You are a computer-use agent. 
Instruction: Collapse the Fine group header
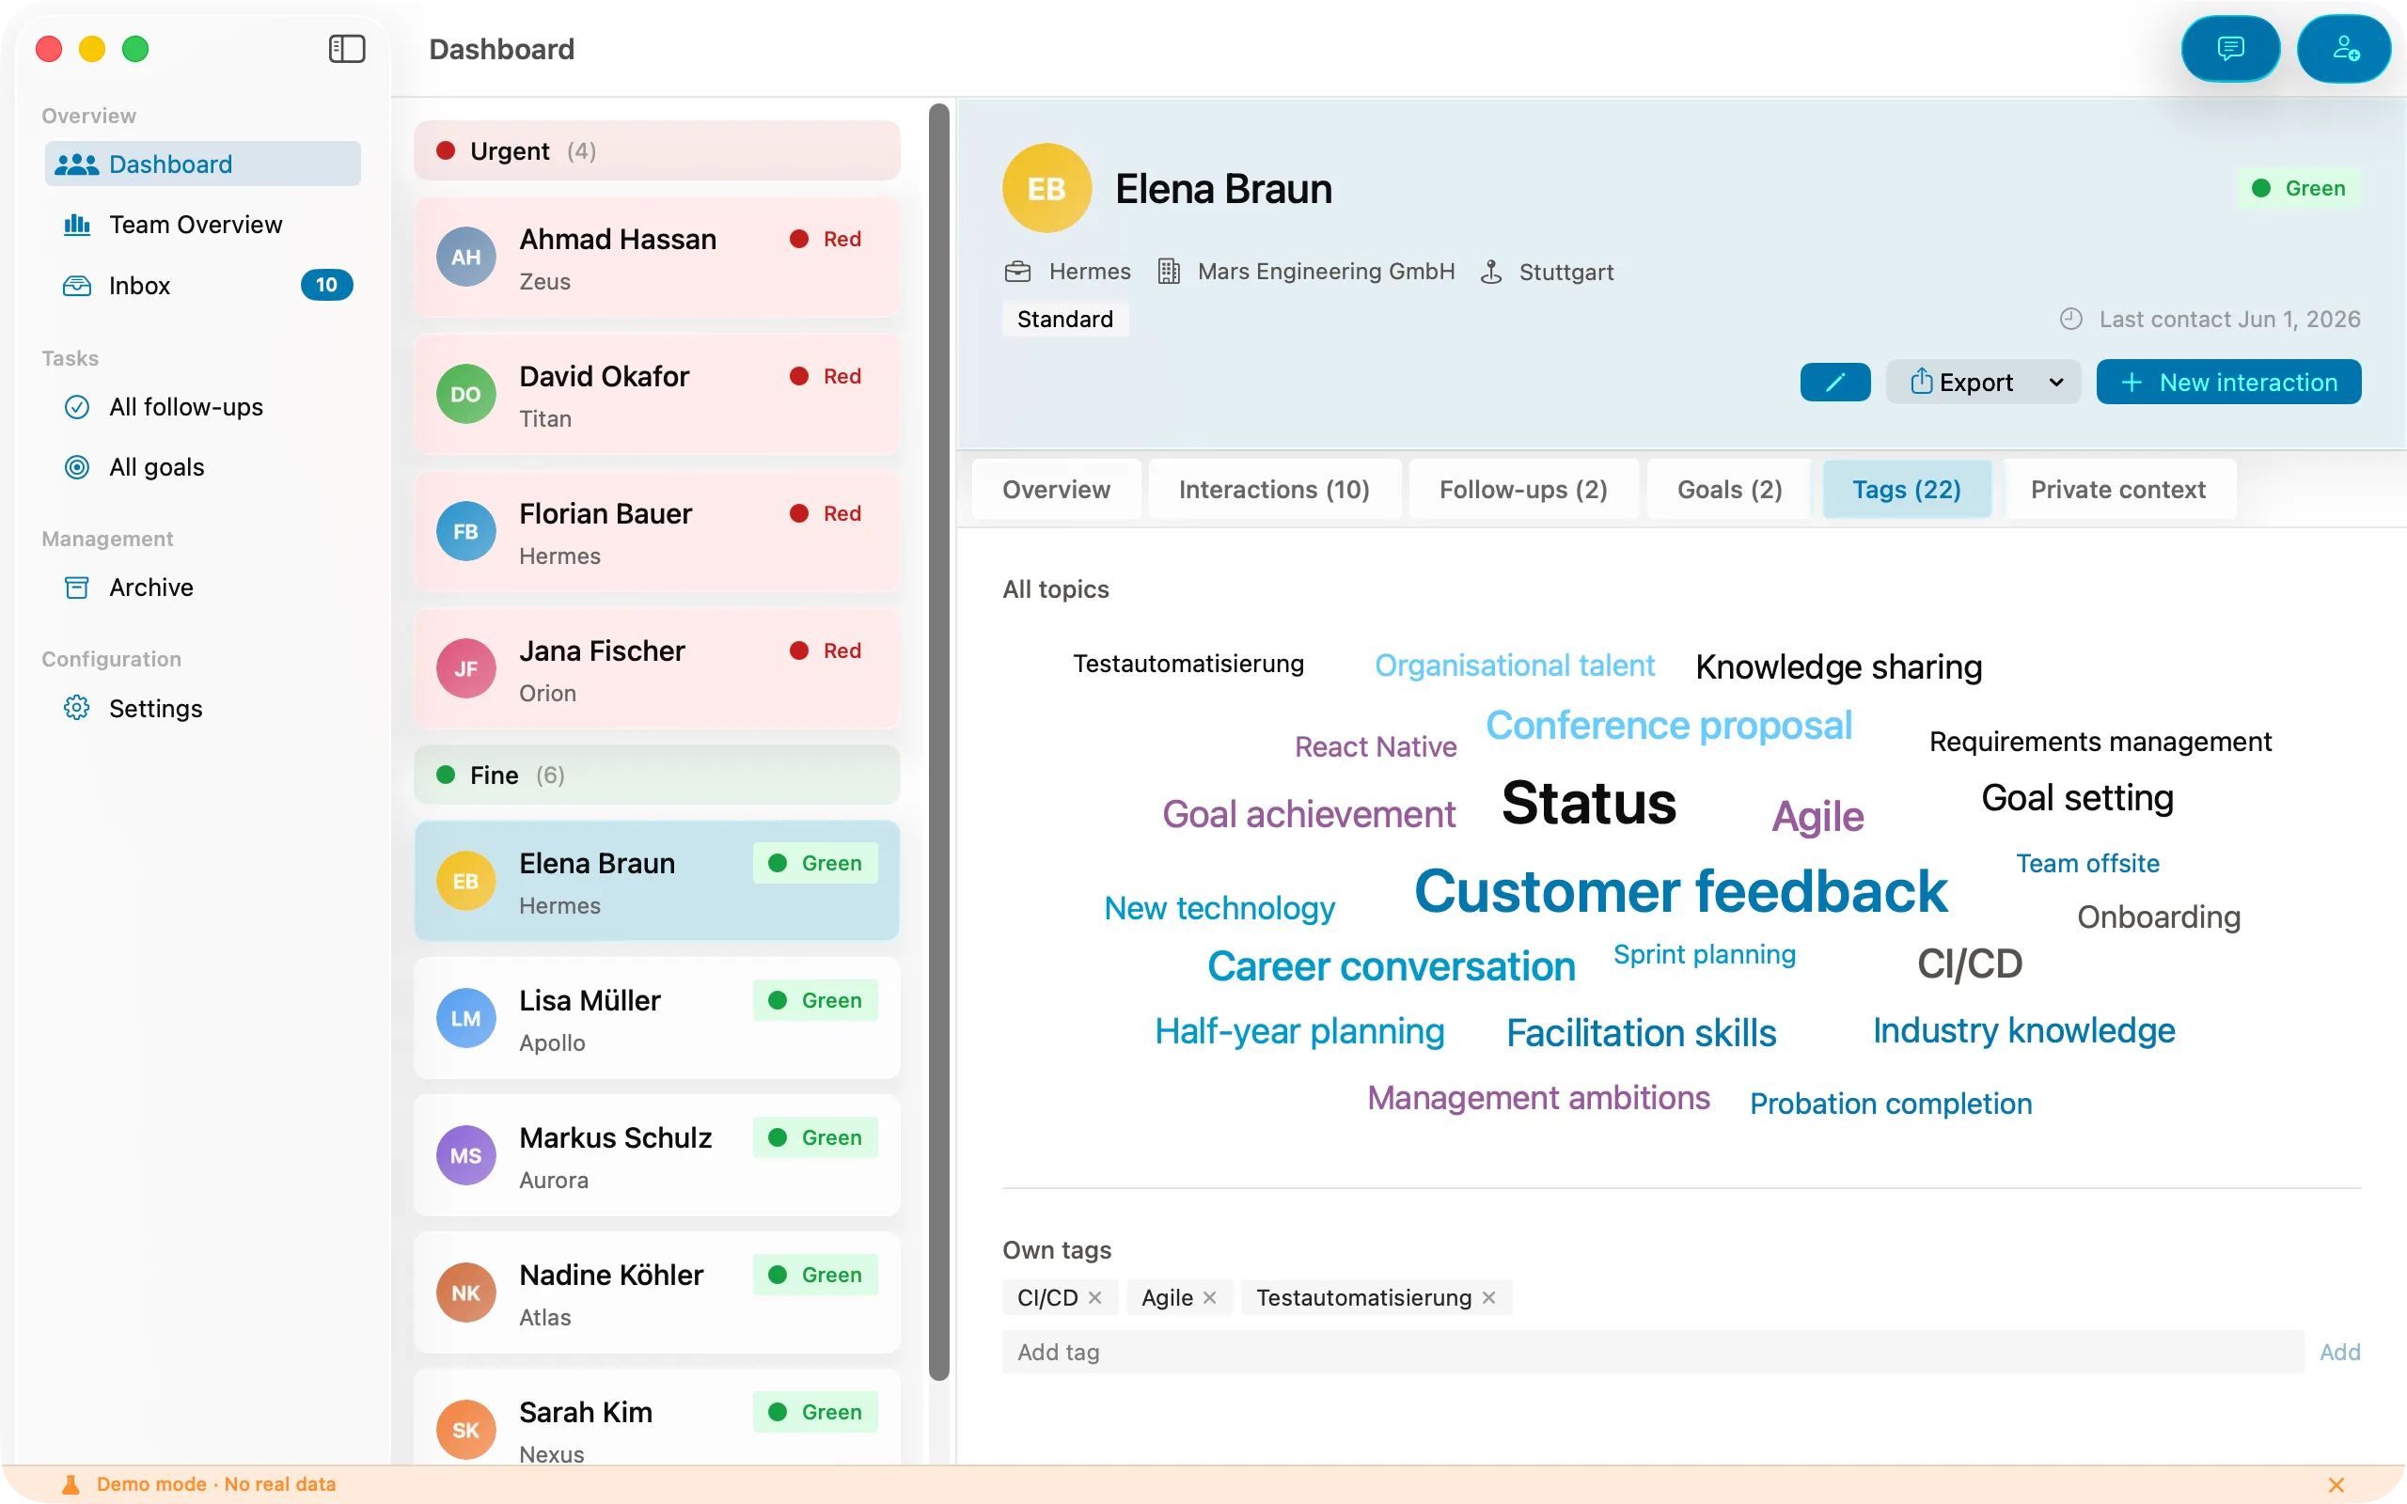coord(656,775)
